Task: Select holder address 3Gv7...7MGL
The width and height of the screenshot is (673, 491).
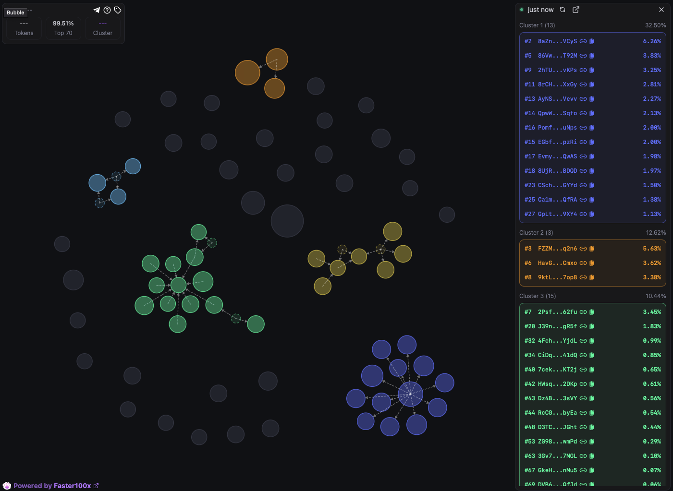Action: [x=558, y=456]
